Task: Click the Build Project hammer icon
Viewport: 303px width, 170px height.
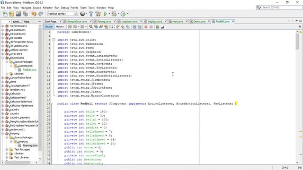Action: tap(91, 14)
